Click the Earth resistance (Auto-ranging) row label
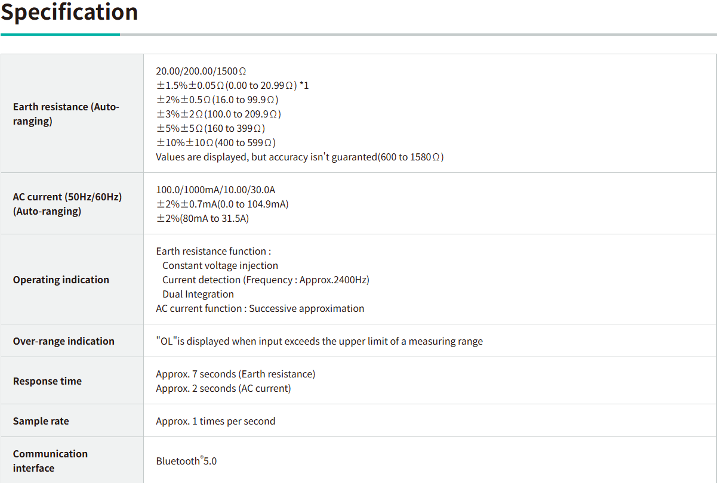Screen dimensions: 718x483 tap(66, 114)
